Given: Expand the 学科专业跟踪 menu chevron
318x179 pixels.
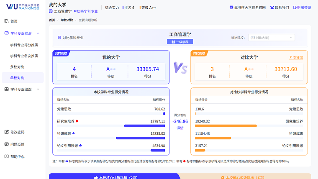Looking at the screenshot, I should 38,89.
